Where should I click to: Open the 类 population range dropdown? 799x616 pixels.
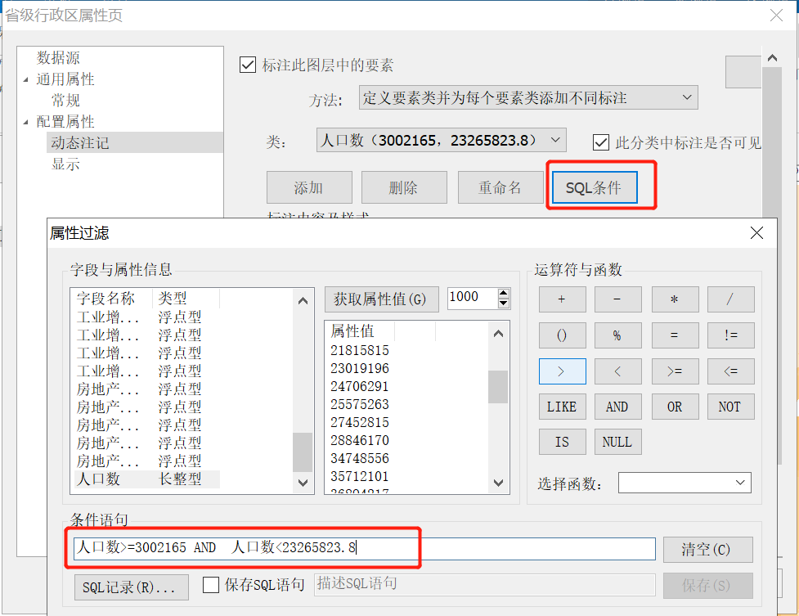[x=441, y=141]
